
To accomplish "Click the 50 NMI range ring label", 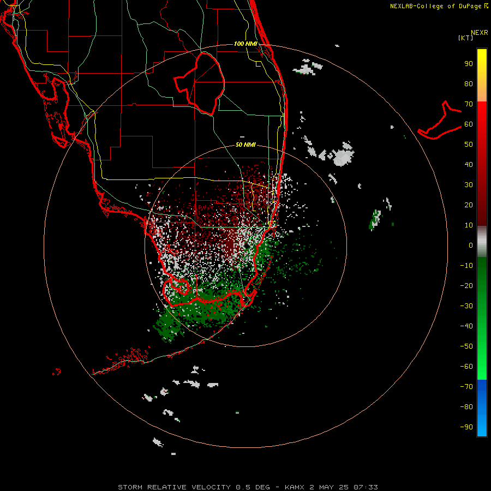I will (245, 145).
